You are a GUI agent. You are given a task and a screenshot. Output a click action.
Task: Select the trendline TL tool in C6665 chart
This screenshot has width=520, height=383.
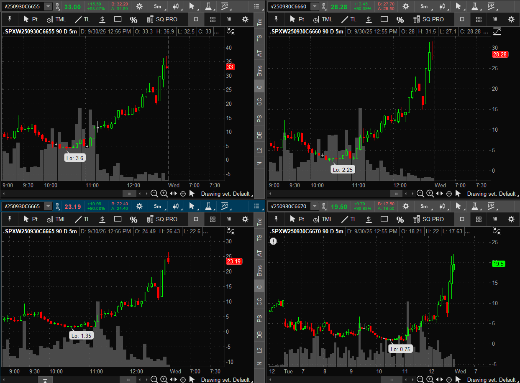click(82, 219)
